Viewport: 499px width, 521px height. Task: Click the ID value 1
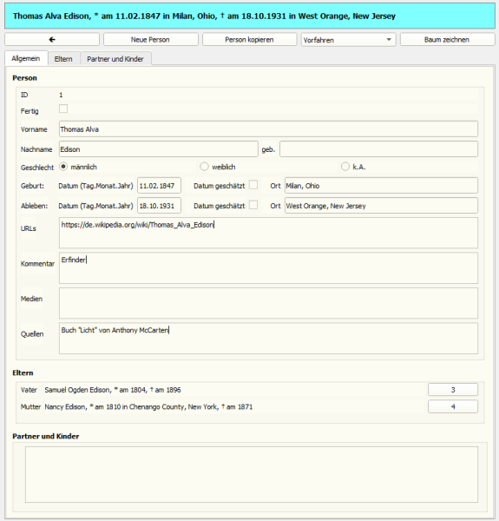(61, 95)
